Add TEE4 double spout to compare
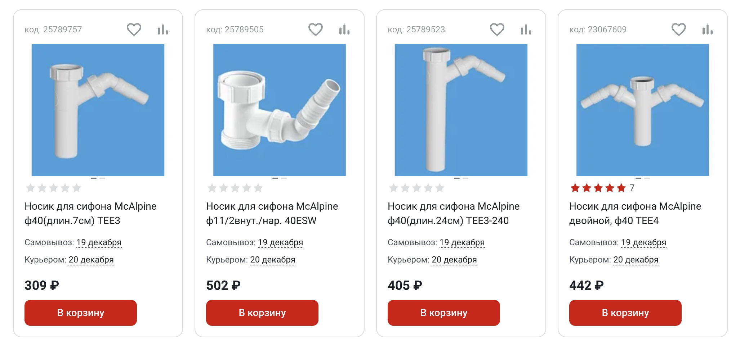 708,29
